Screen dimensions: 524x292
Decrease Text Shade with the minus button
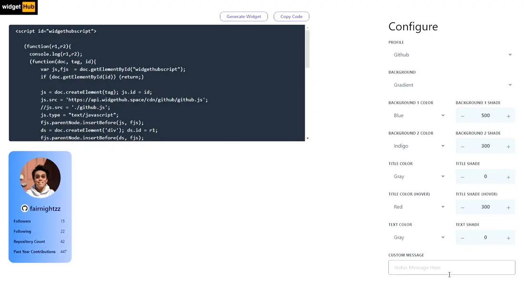tap(463, 238)
